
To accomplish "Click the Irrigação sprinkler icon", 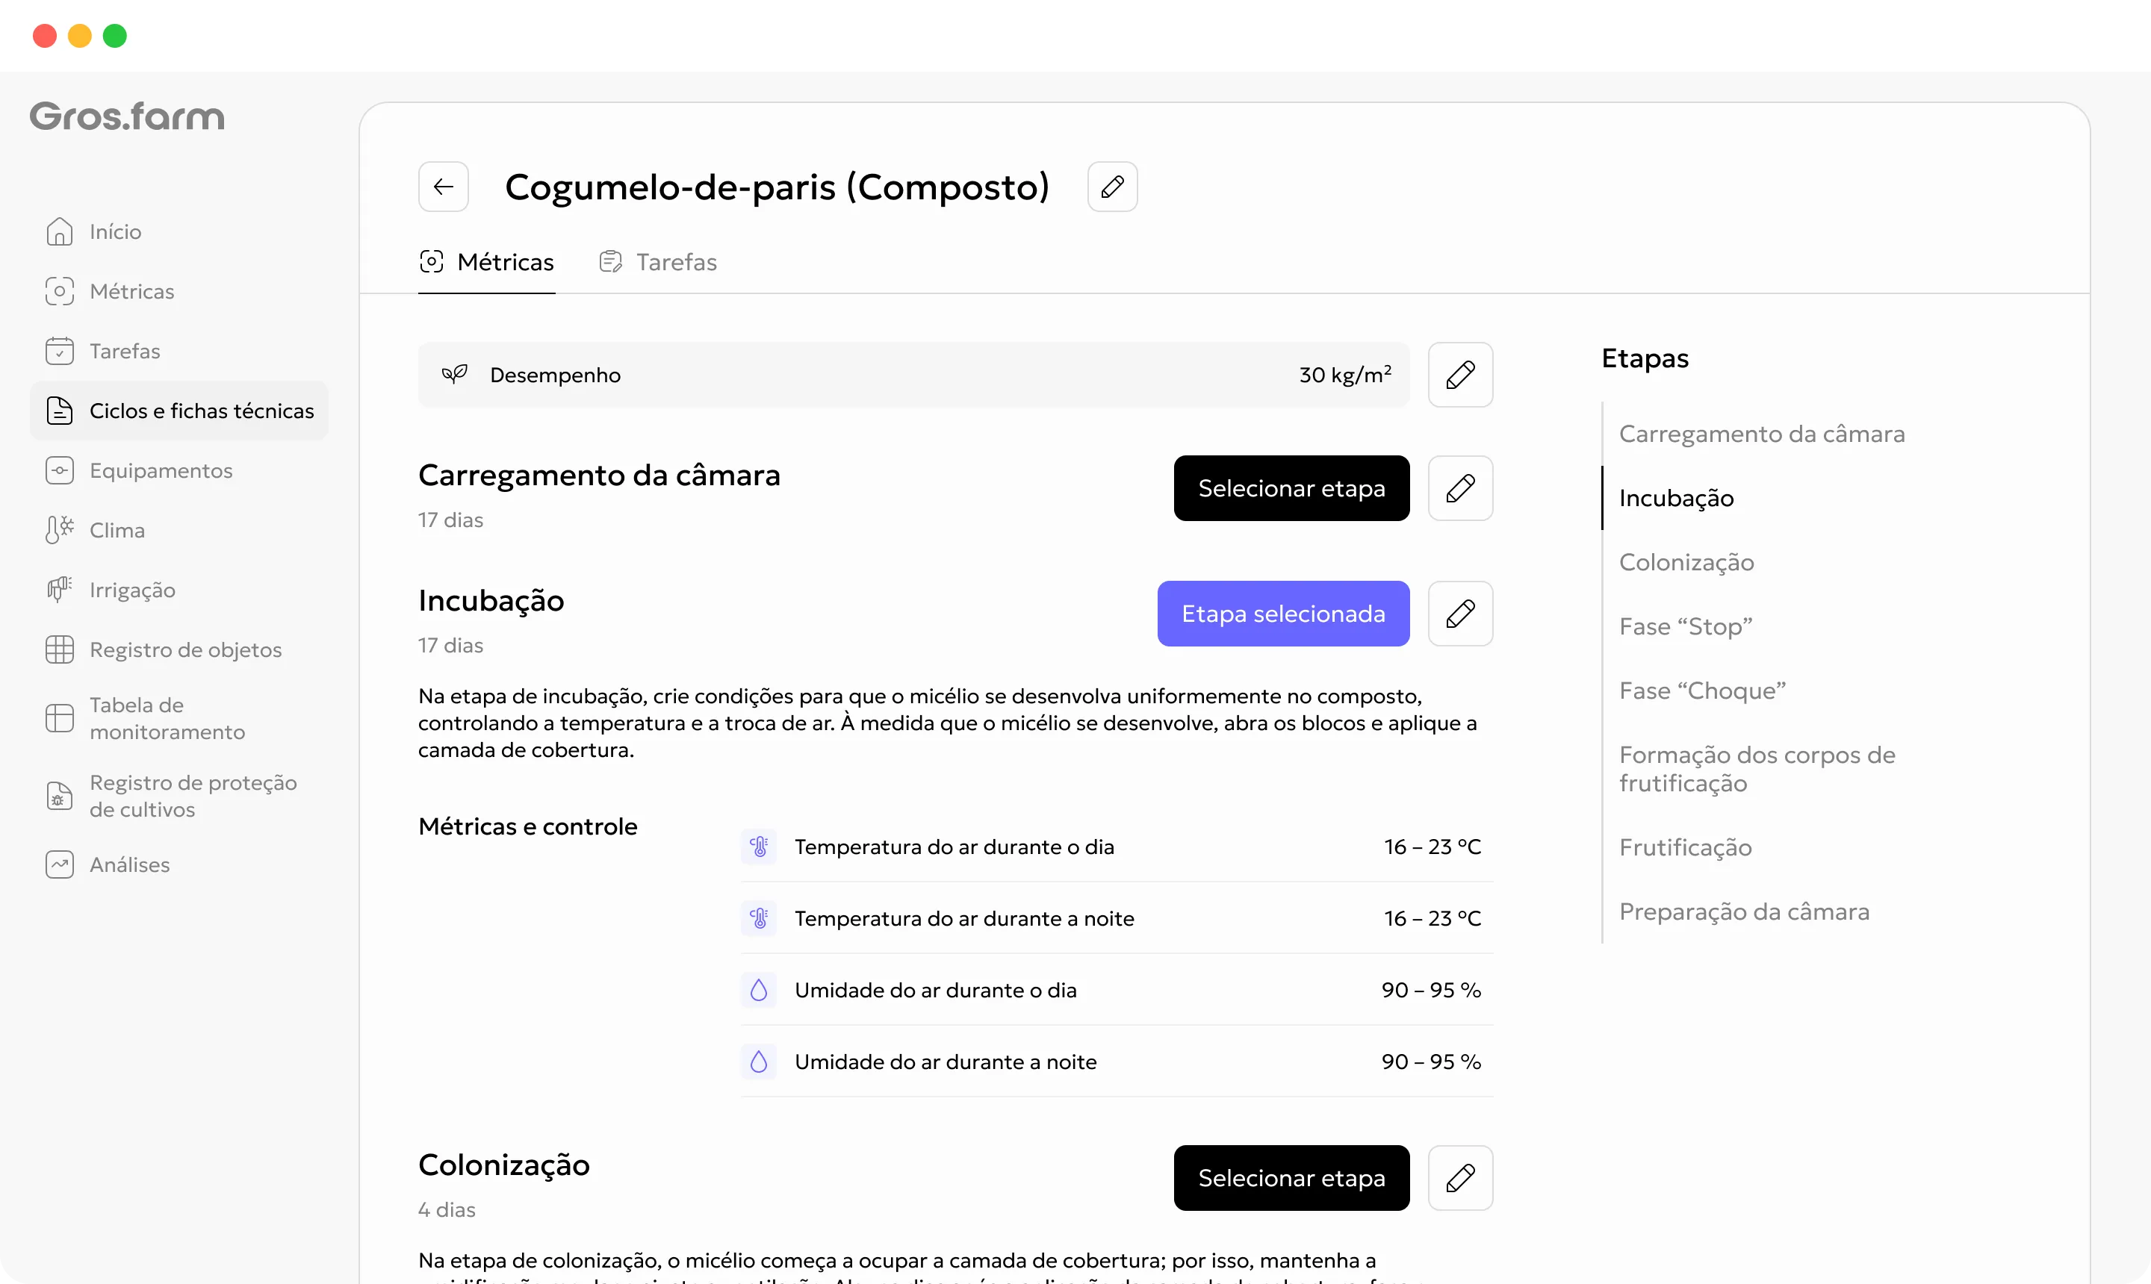I will pos(59,589).
